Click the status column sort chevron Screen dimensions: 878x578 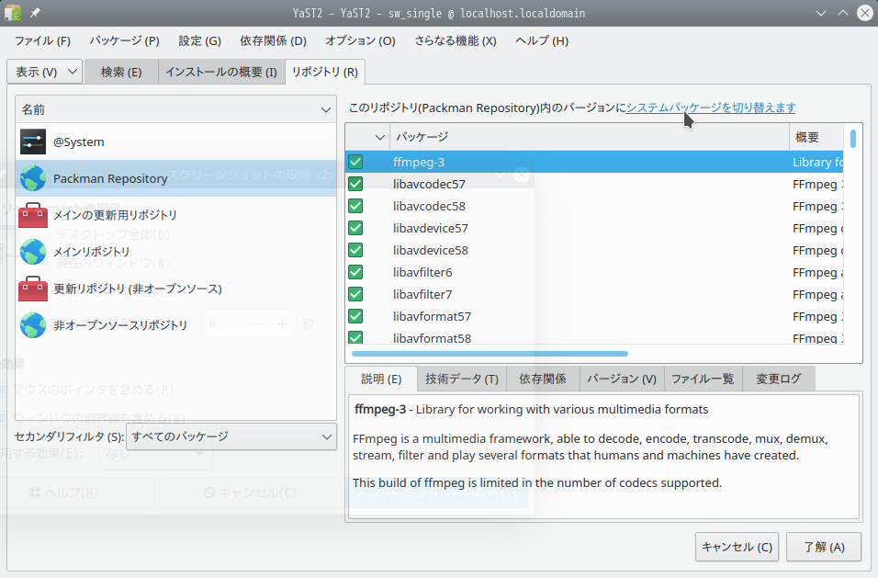[379, 137]
